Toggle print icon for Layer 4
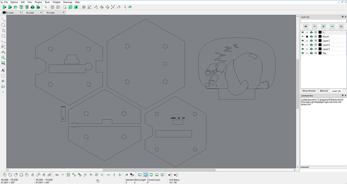The width and height of the screenshot is (347, 184). point(311,45)
